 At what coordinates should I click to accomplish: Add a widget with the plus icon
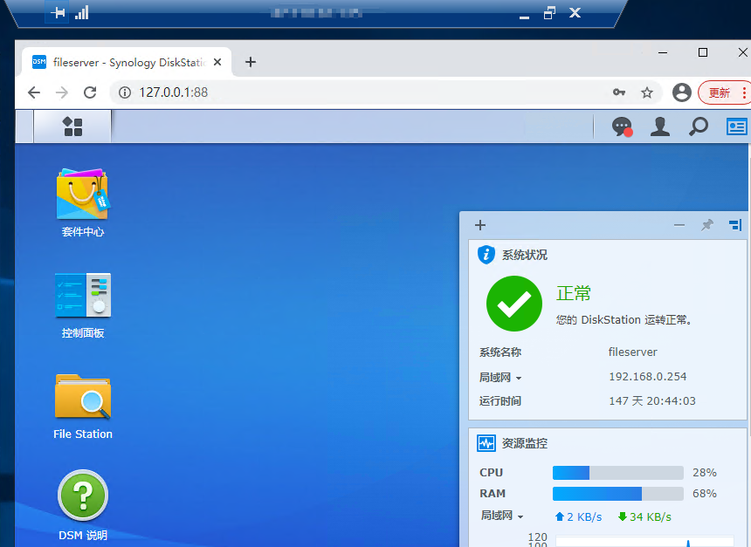point(480,225)
